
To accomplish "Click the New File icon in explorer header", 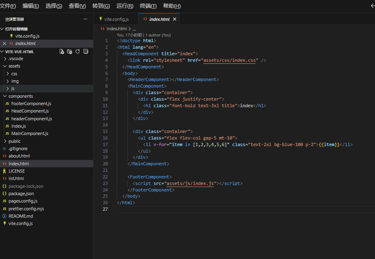I will 62,52.
